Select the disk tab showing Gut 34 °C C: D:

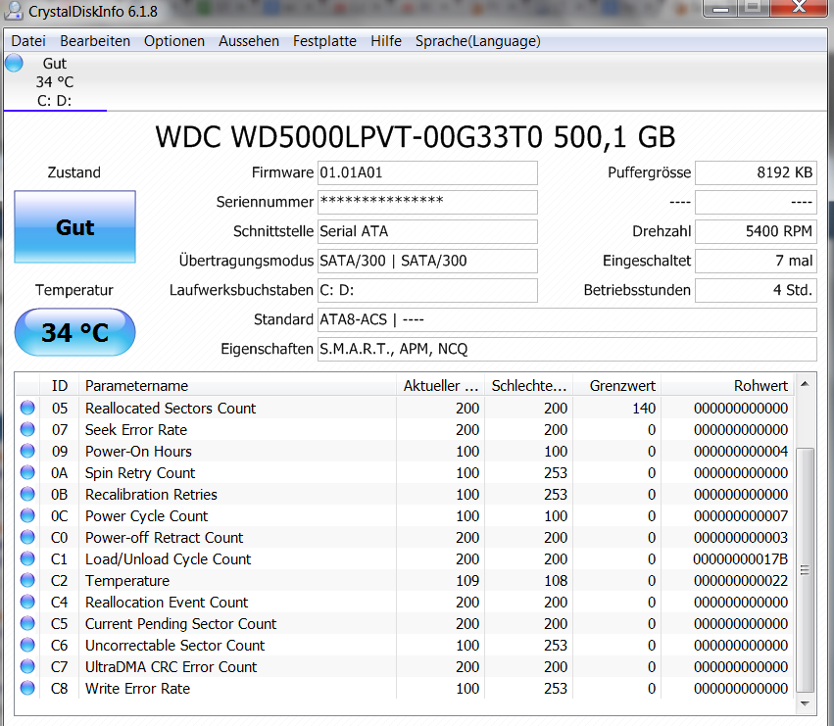coord(55,82)
